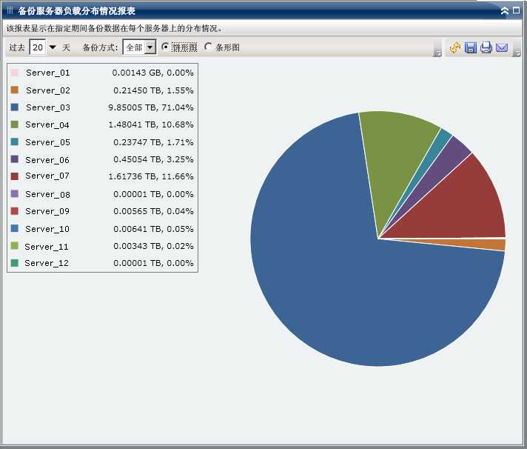Click the Server_04 green legend color swatch
Viewport: 527px width, 449px height.
click(x=15, y=124)
